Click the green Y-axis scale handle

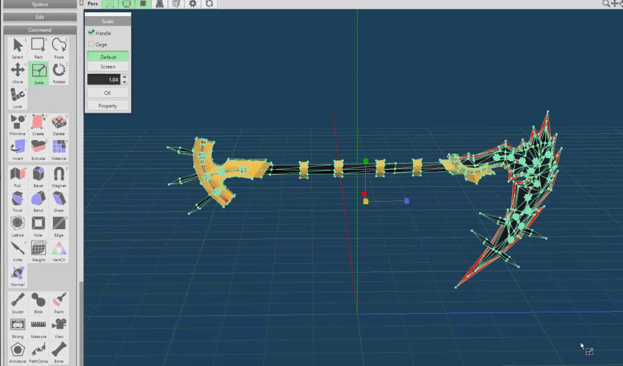366,161
